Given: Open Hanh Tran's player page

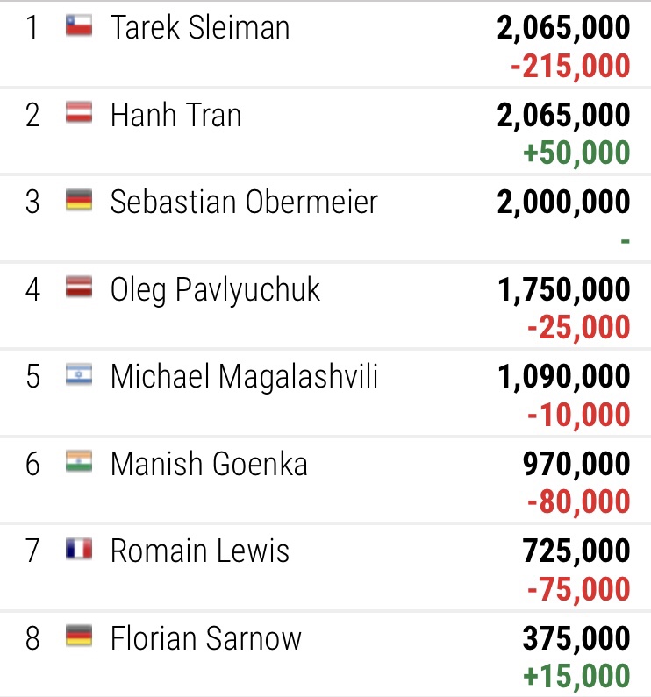Looking at the screenshot, I should pyautogui.click(x=175, y=115).
